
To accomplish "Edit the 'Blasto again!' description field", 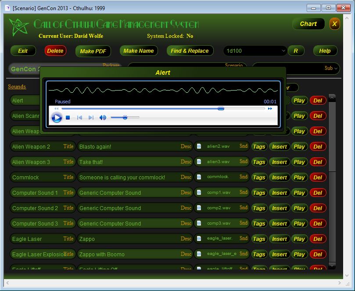I will pos(135,146).
